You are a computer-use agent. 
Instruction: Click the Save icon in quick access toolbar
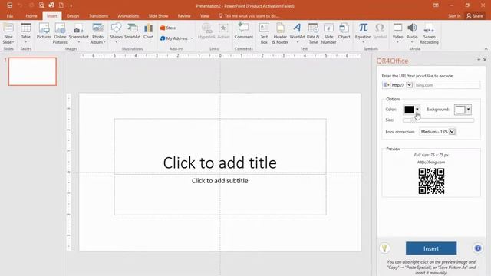(10, 5)
